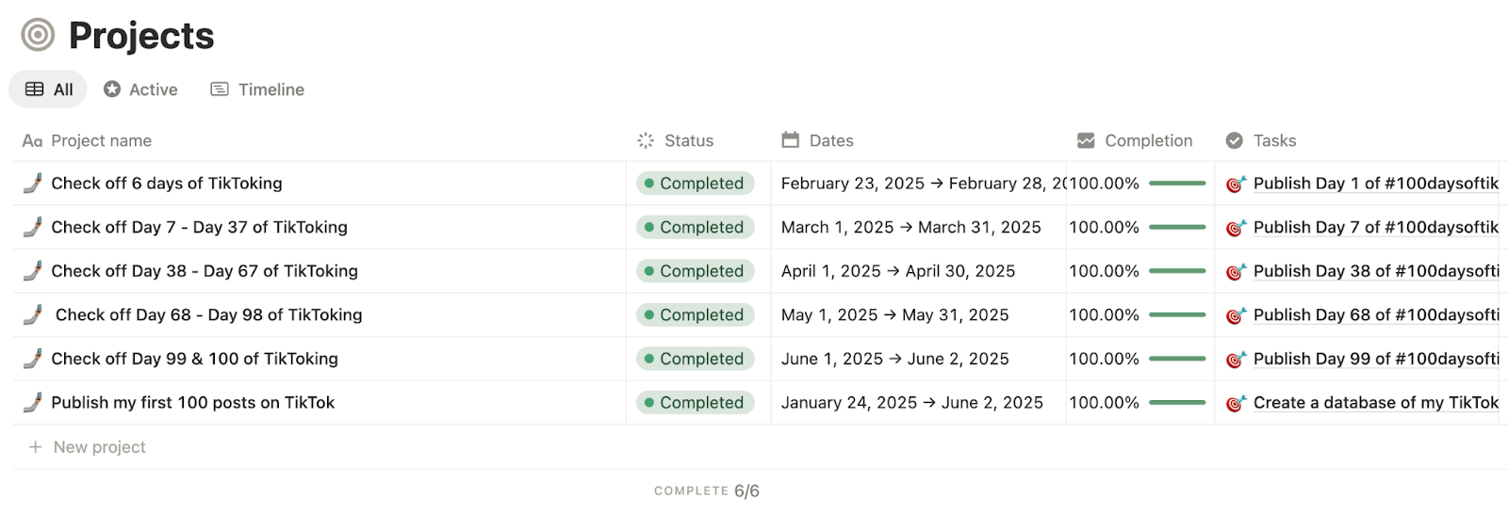Click the completion progress bar for the April project
Viewport: 1508px width, 514px height.
click(1177, 271)
